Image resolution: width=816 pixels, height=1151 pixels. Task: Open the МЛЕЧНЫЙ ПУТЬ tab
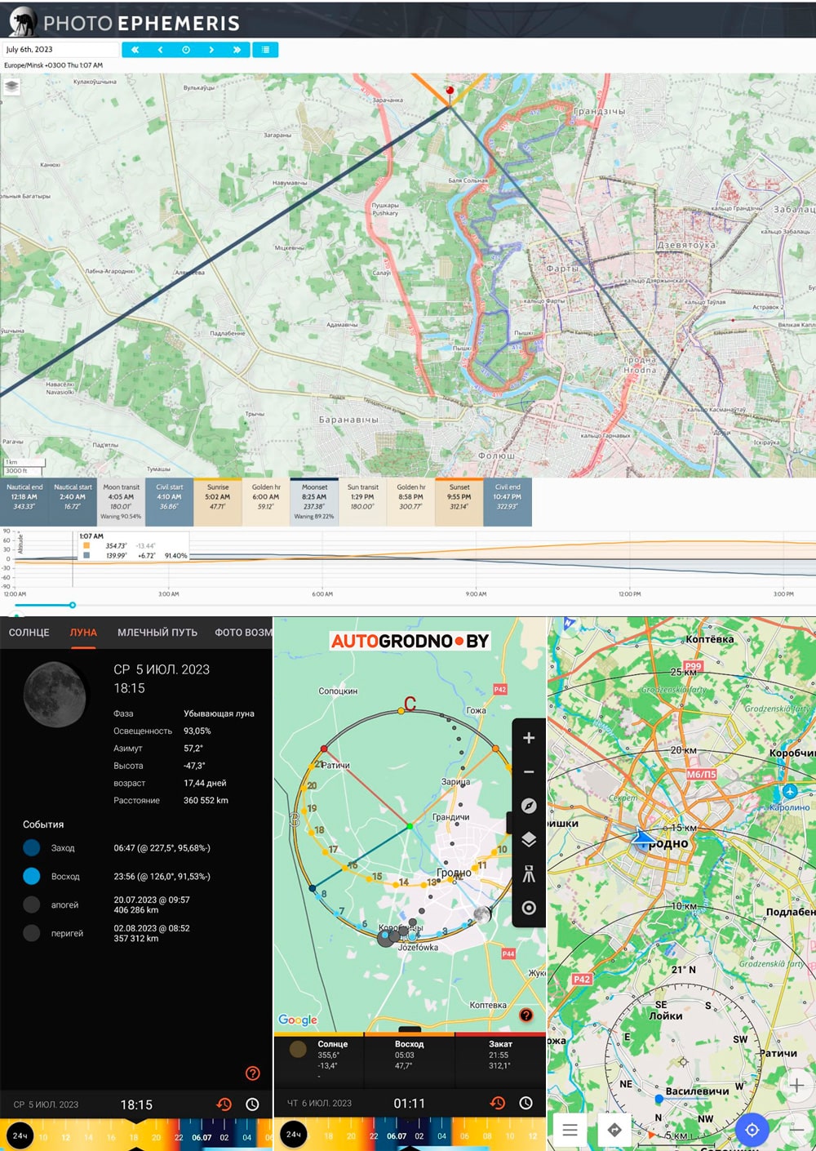point(157,633)
